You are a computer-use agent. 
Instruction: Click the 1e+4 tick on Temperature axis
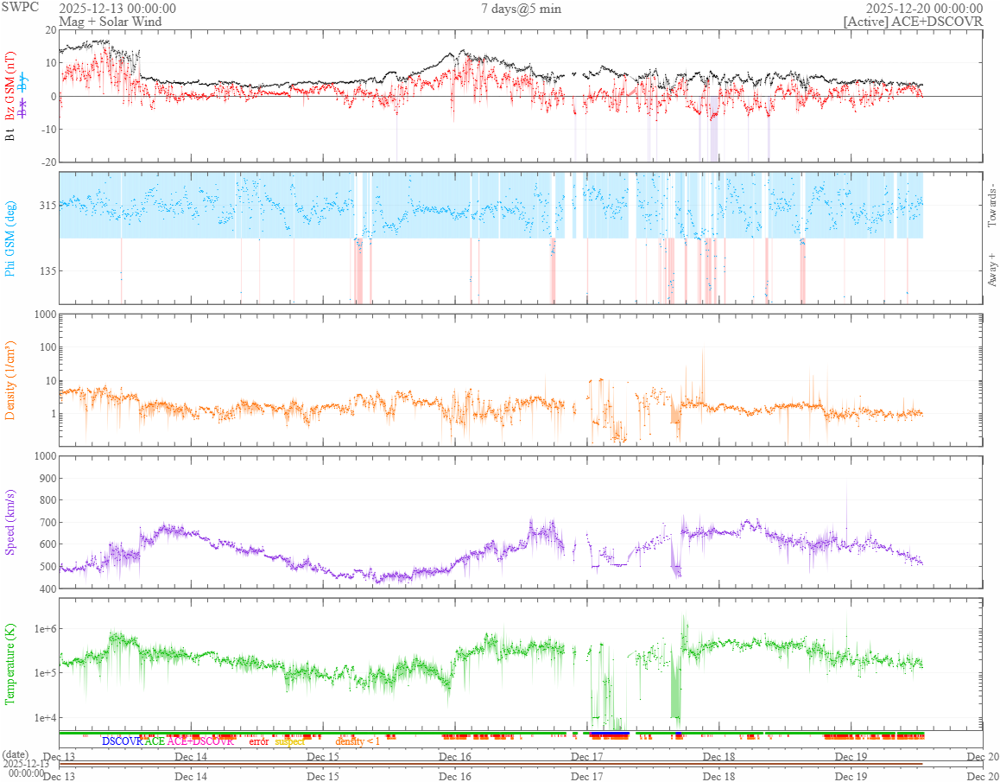[45, 717]
